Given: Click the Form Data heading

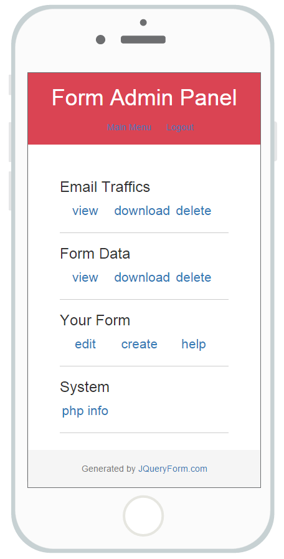Looking at the screenshot, I should pyautogui.click(x=95, y=254).
